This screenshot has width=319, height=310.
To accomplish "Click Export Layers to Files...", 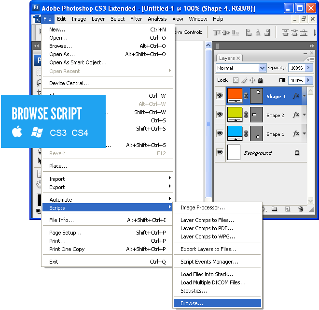I will point(217,249).
